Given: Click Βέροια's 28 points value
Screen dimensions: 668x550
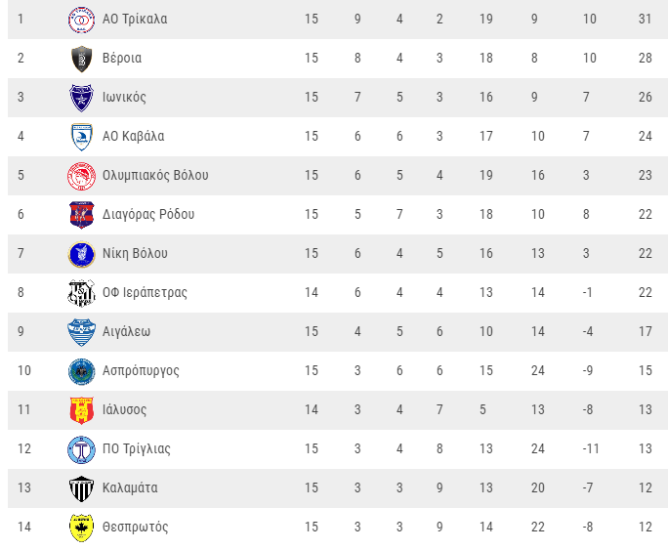Looking at the screenshot, I should point(645,58).
